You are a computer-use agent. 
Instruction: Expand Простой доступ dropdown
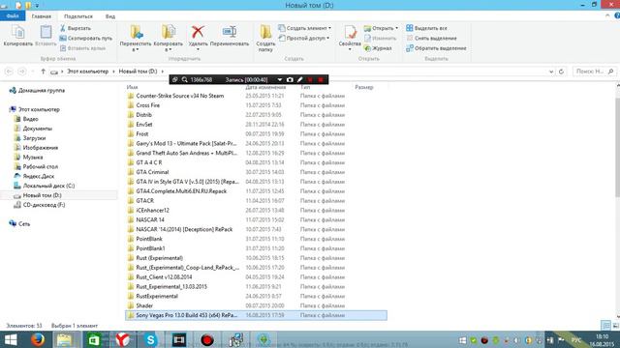[x=303, y=39]
